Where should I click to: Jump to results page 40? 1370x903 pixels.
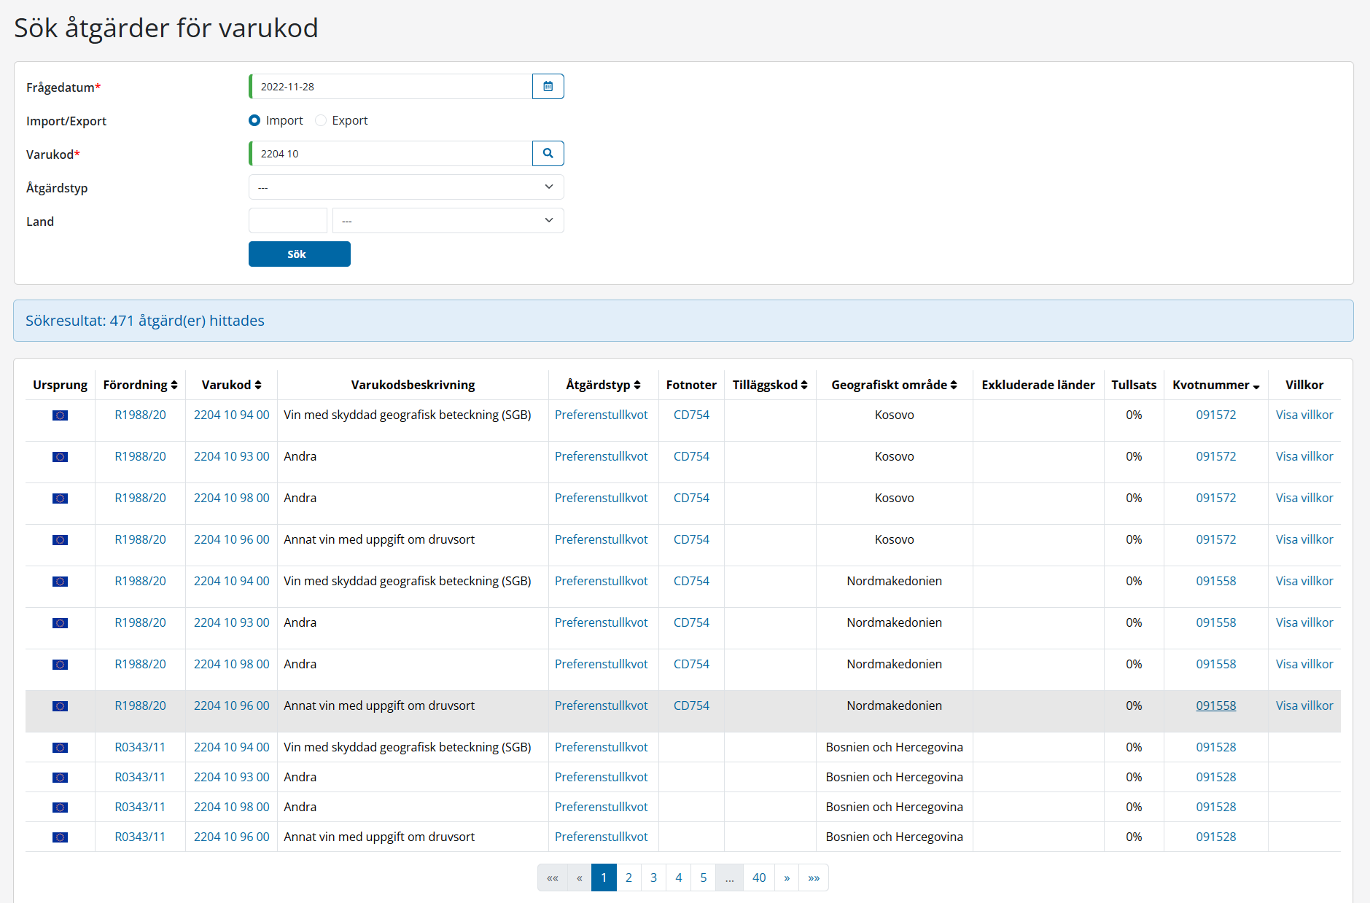pyautogui.click(x=759, y=877)
